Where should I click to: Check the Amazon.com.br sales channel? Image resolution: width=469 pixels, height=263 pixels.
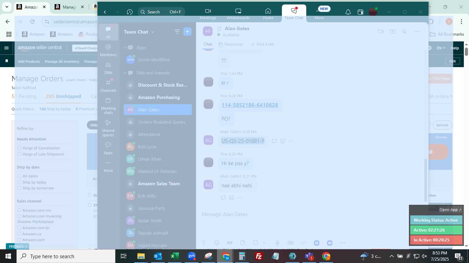coord(20,228)
